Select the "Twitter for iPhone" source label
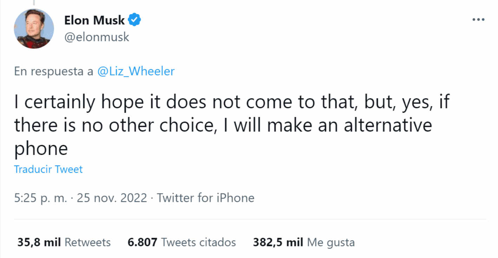The width and height of the screenshot is (498, 258). [x=205, y=198]
